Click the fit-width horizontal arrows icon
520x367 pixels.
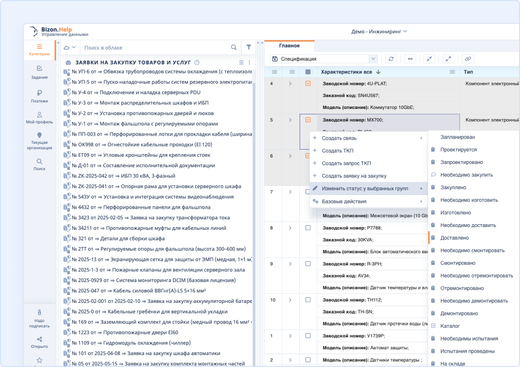tap(410, 59)
